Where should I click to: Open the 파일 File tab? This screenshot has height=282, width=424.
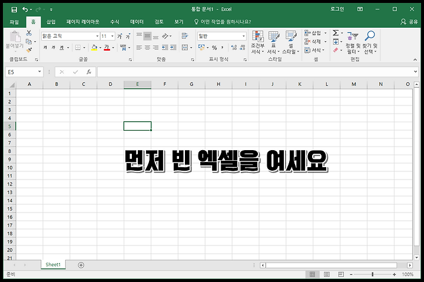point(14,22)
